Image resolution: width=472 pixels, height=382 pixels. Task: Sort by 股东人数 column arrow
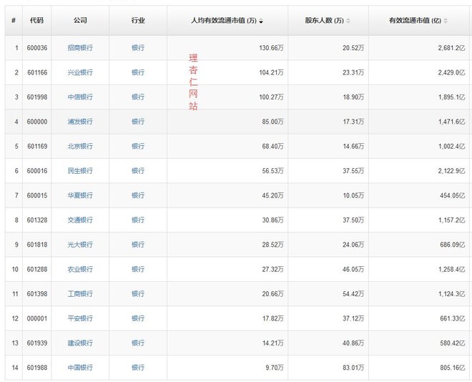coord(348,21)
